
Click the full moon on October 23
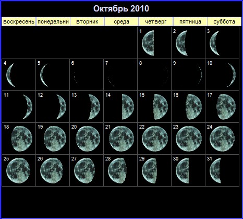click(x=189, y=139)
